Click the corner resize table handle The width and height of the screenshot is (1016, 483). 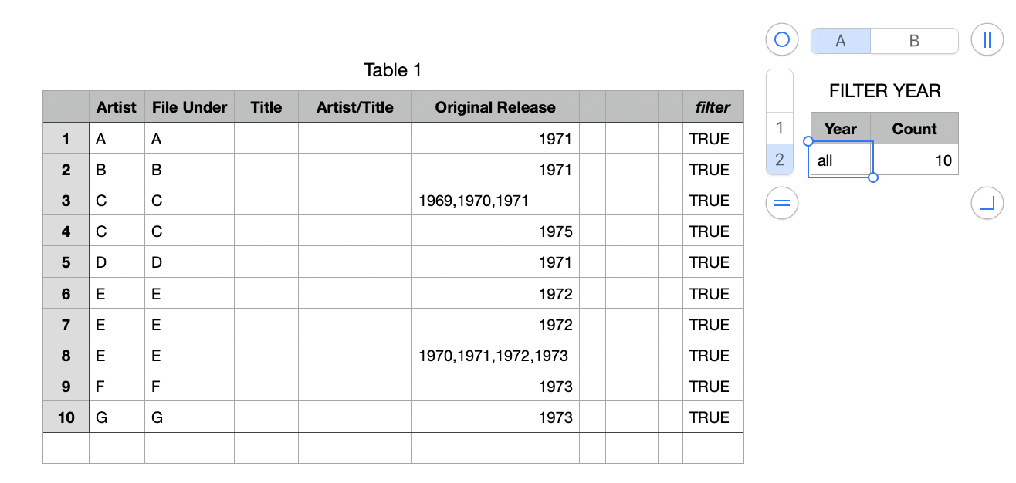click(x=987, y=204)
